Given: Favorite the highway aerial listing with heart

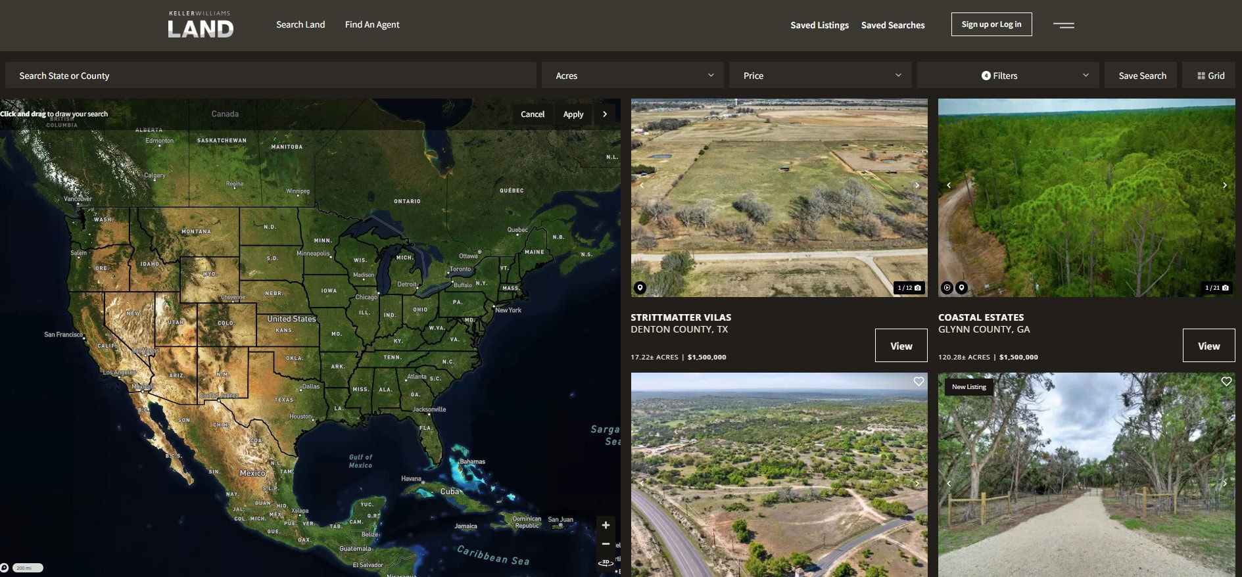Looking at the screenshot, I should coord(919,382).
